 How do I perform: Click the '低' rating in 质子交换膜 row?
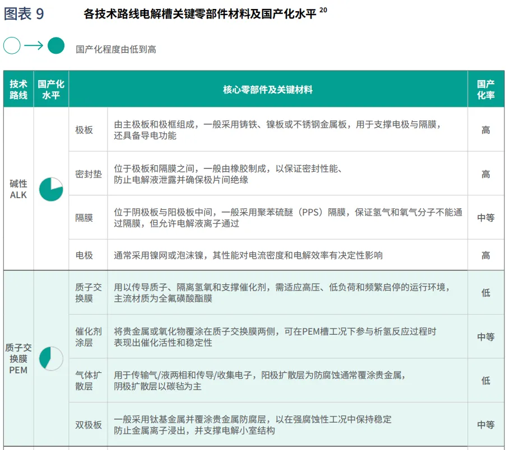pos(486,293)
